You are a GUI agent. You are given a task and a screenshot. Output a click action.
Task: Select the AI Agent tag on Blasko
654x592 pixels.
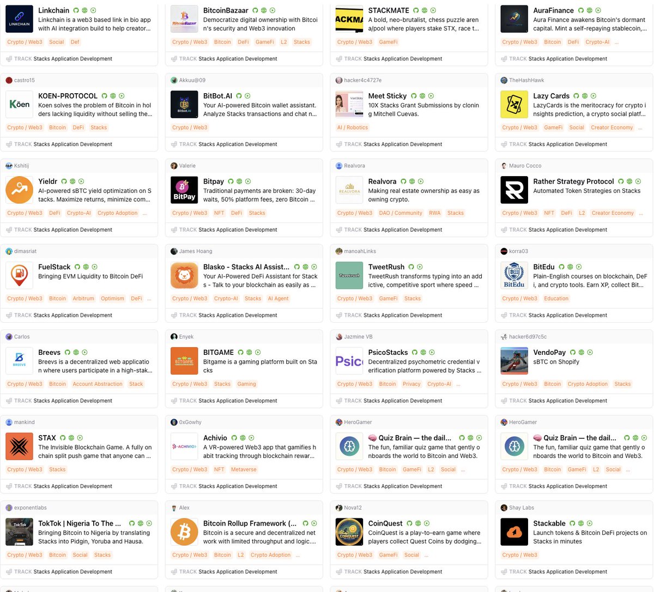click(x=278, y=299)
